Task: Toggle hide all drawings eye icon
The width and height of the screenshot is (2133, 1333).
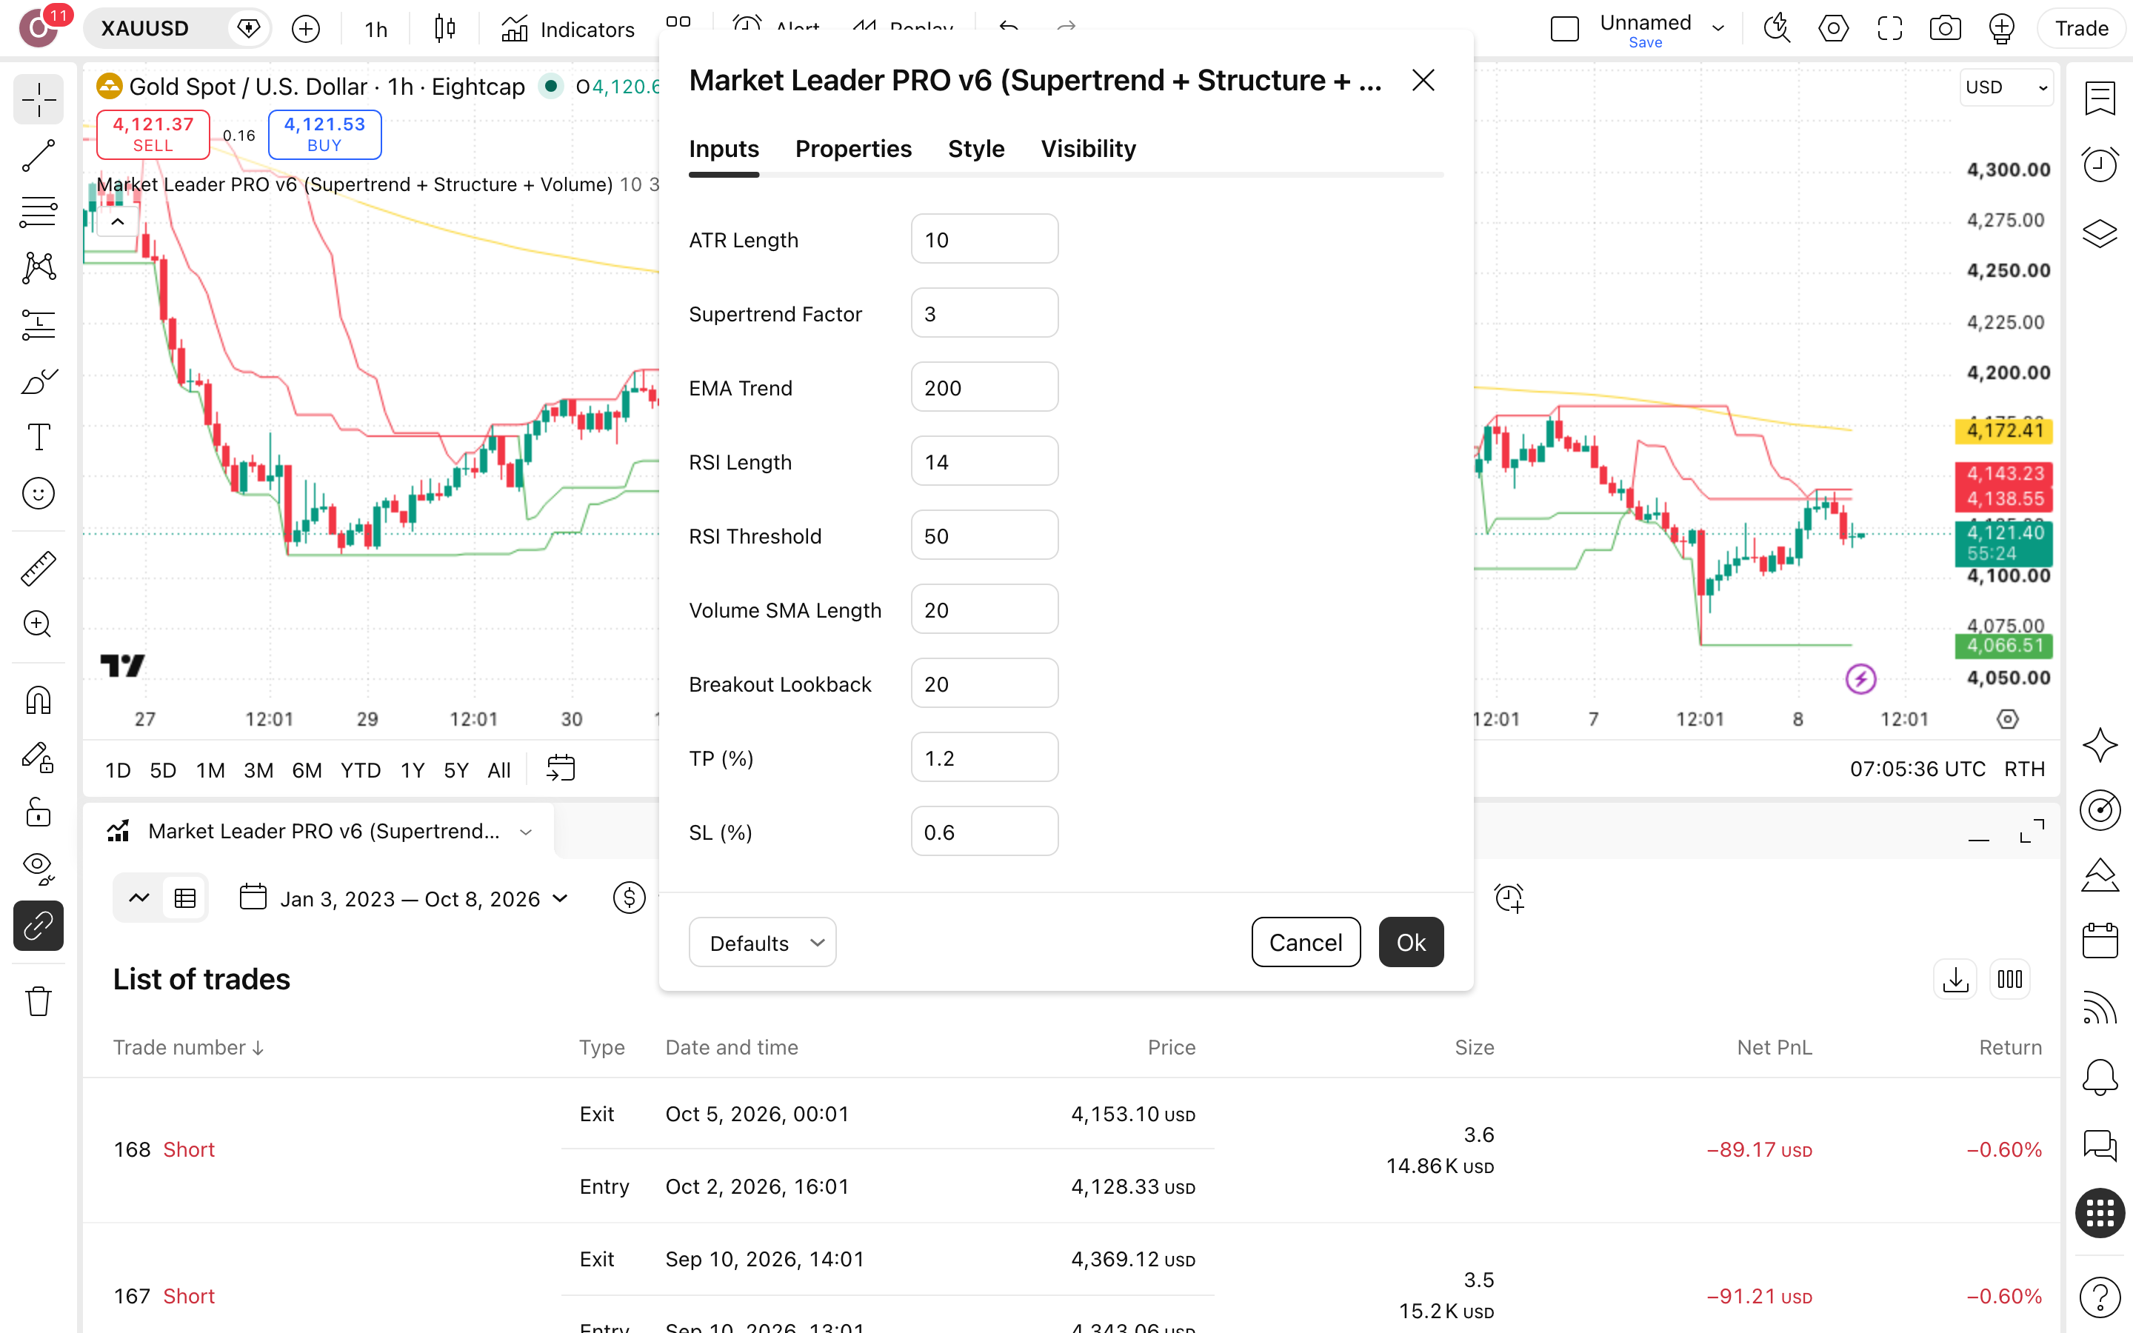Action: click(38, 869)
